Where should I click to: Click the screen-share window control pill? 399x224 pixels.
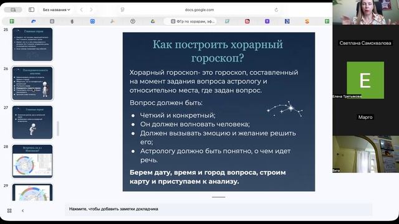point(13,10)
